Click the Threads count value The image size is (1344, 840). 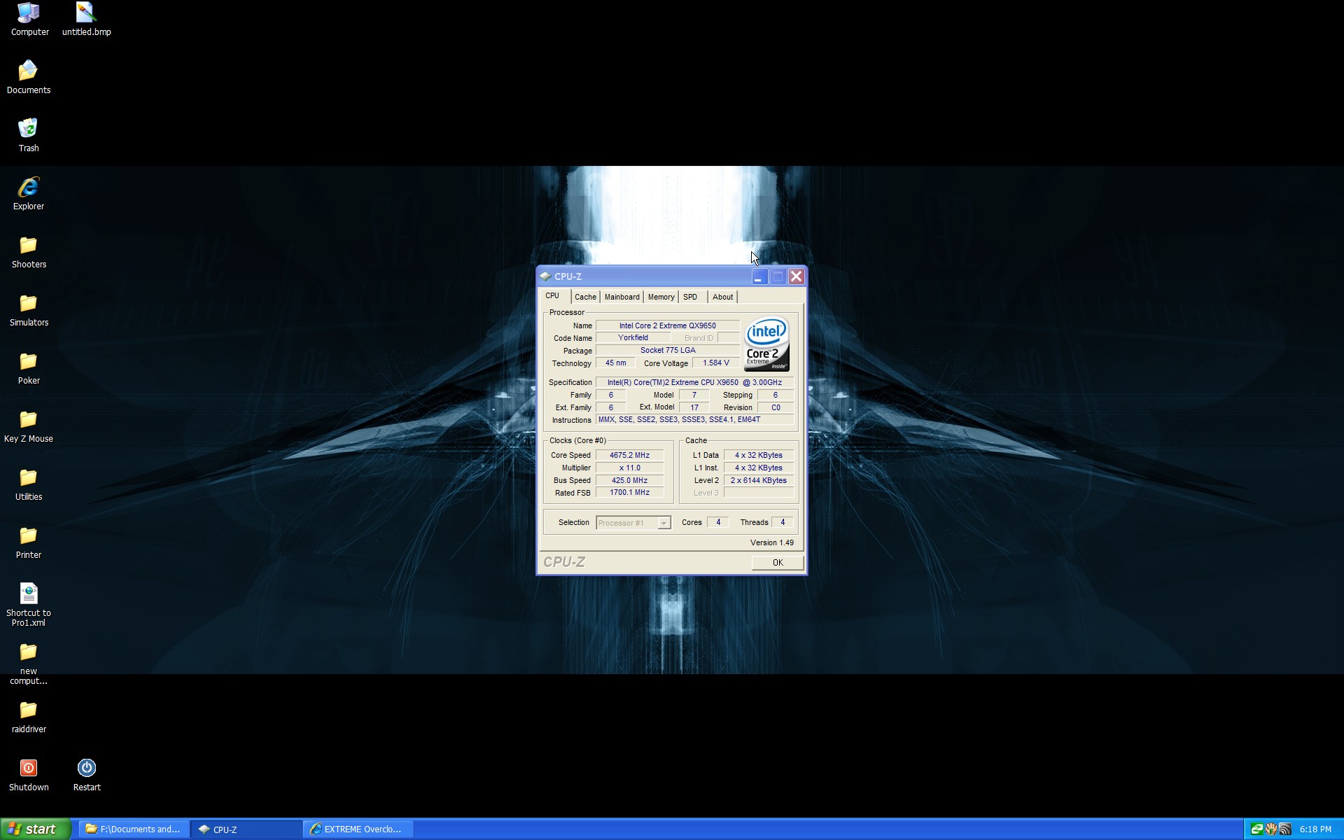(782, 522)
